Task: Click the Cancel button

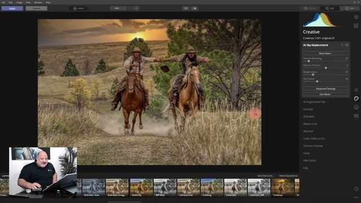Action: [x=36, y=8]
